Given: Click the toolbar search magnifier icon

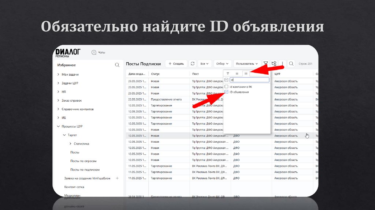Looking at the screenshot, I should point(291,64).
